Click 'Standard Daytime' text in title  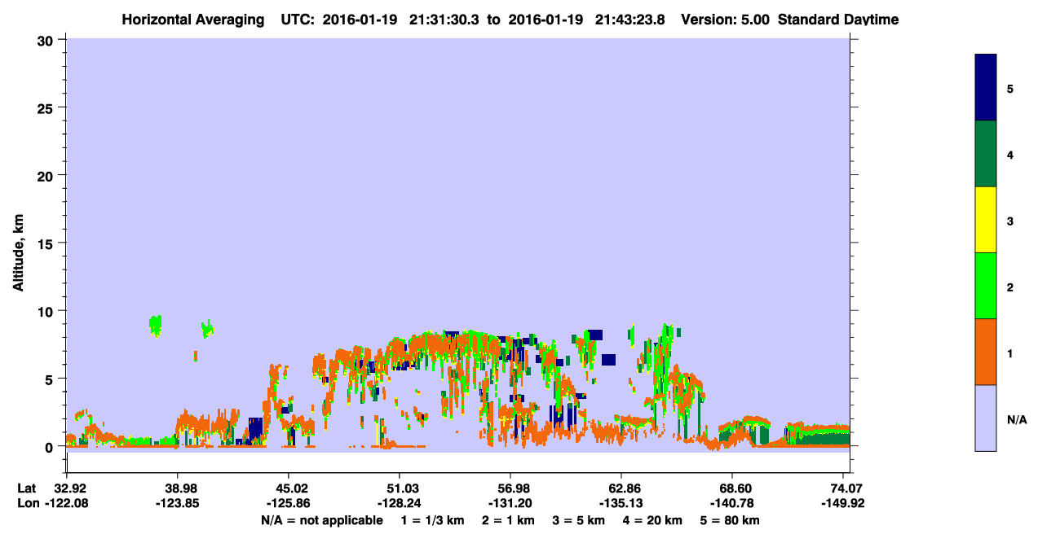tap(838, 20)
